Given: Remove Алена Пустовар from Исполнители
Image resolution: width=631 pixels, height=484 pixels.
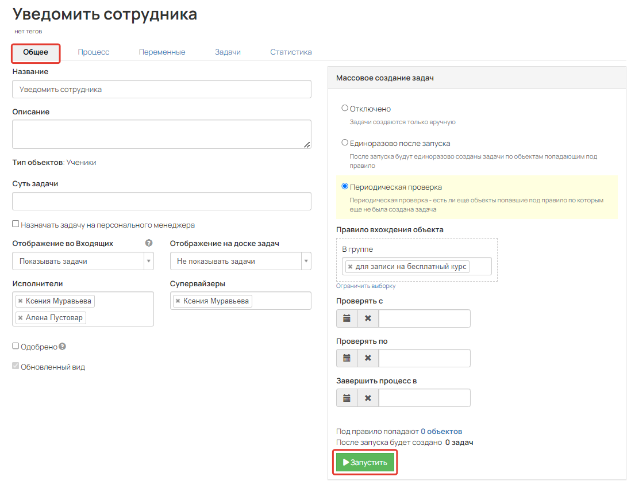Looking at the screenshot, I should (x=20, y=318).
